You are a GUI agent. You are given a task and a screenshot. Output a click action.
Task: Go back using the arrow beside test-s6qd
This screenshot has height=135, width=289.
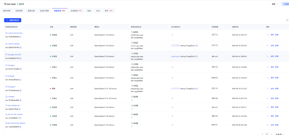pos(2,4)
